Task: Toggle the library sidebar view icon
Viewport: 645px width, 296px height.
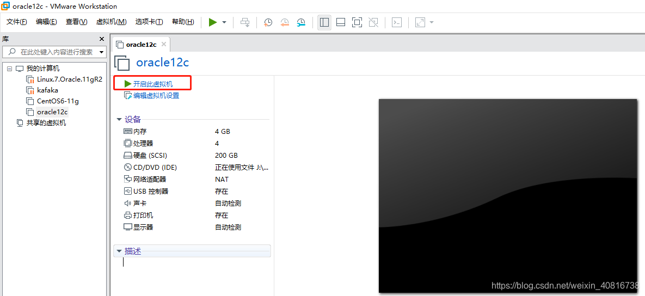Action: coord(324,22)
